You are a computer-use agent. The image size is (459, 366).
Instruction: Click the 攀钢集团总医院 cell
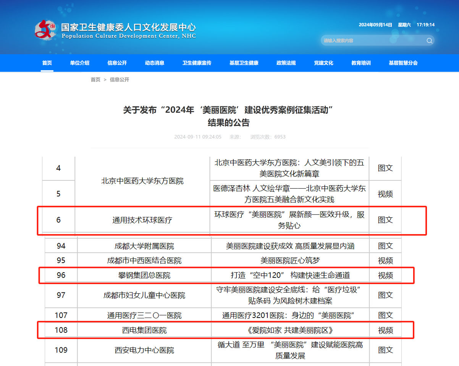click(x=144, y=275)
